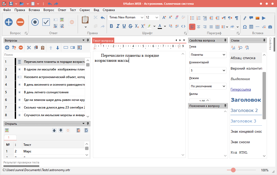Toggle subscript formatting
This screenshot has width=277, height=175.
click(137, 26)
